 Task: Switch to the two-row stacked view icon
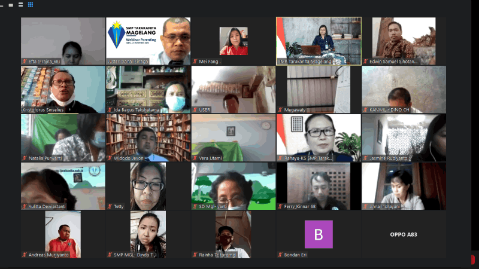tap(21, 5)
